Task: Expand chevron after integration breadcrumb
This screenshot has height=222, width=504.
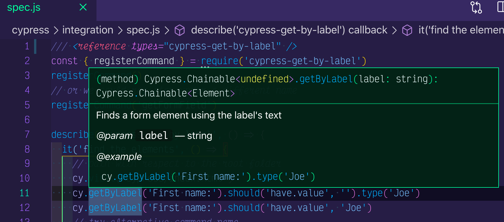Action: point(120,30)
